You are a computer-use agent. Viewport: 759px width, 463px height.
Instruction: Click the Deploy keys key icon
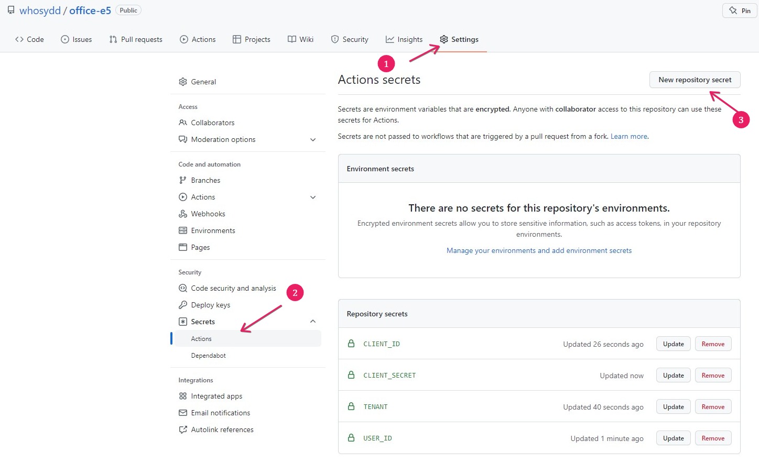[183, 305]
